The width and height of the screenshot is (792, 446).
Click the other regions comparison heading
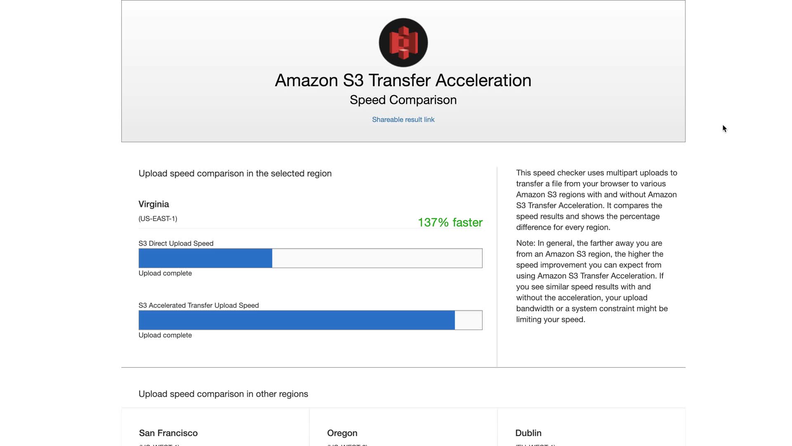click(x=223, y=394)
